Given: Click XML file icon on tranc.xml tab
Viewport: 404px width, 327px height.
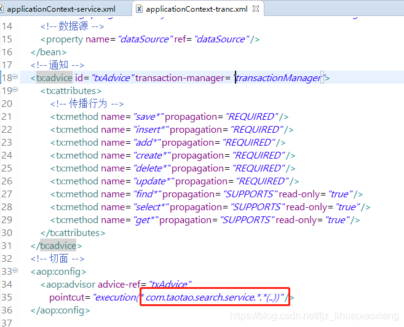Looking at the screenshot, I should [139, 9].
